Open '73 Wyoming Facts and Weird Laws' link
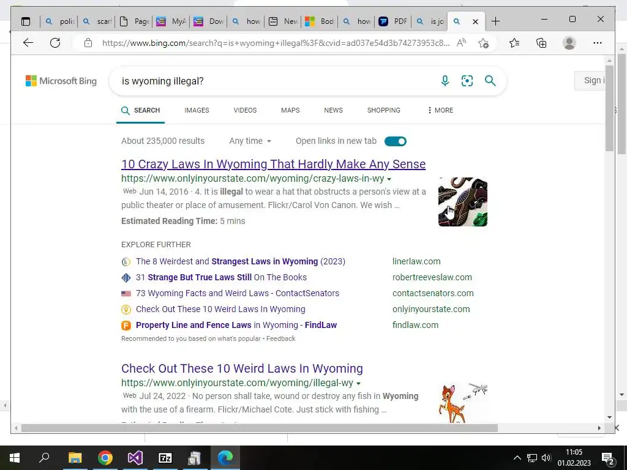Screen dimensions: 627x470 (x=238, y=293)
